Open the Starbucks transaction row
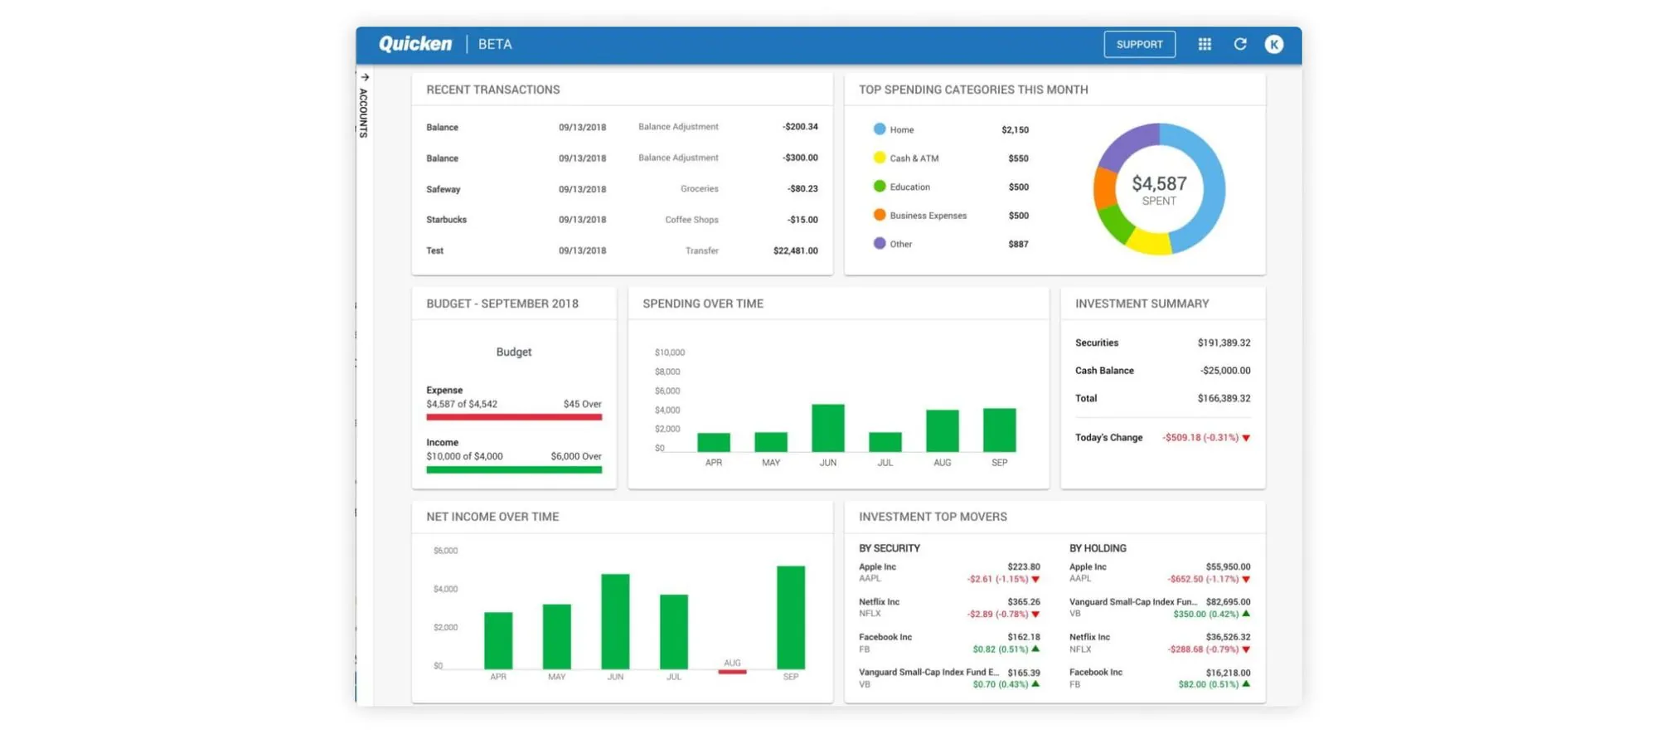 [621, 220]
